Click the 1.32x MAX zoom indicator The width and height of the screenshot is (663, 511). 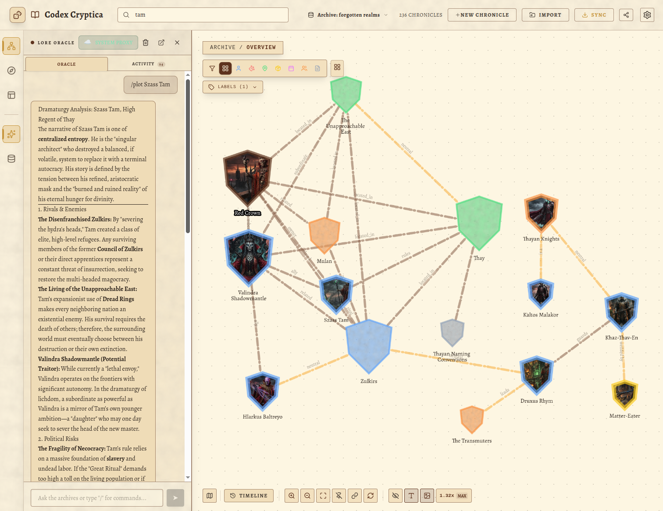pos(454,496)
